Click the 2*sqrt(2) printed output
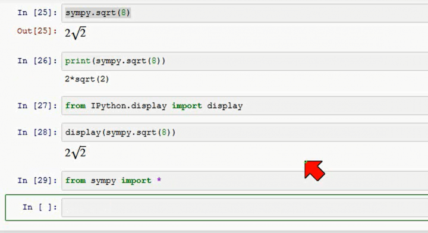The height and width of the screenshot is (233, 428). point(87,79)
